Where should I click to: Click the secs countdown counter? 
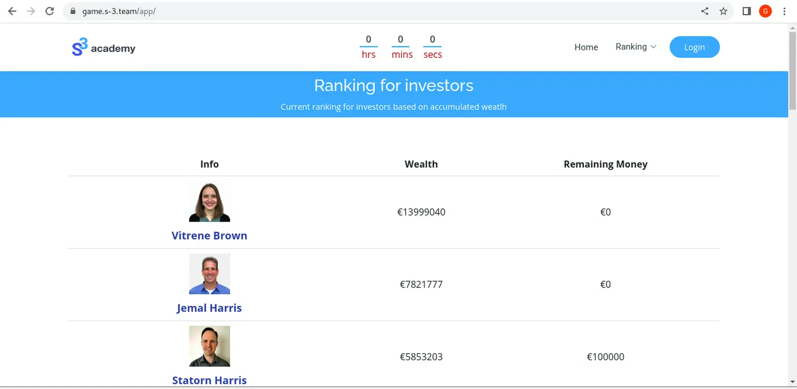(432, 47)
